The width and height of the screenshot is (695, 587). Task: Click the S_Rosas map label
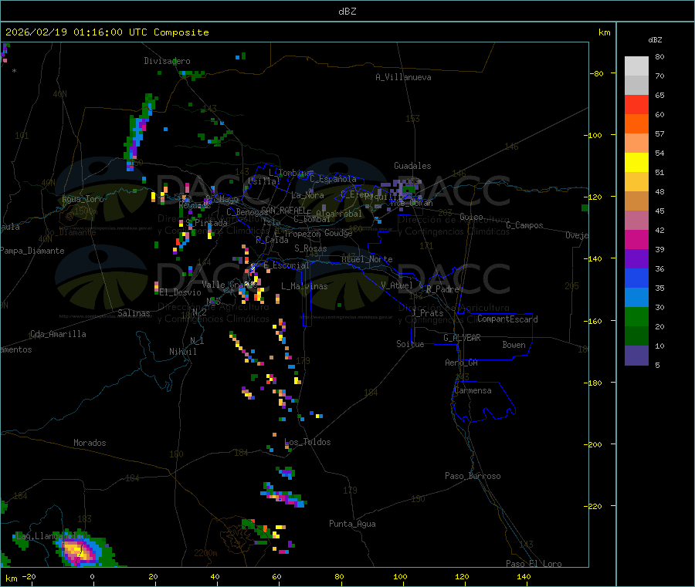pyautogui.click(x=310, y=248)
